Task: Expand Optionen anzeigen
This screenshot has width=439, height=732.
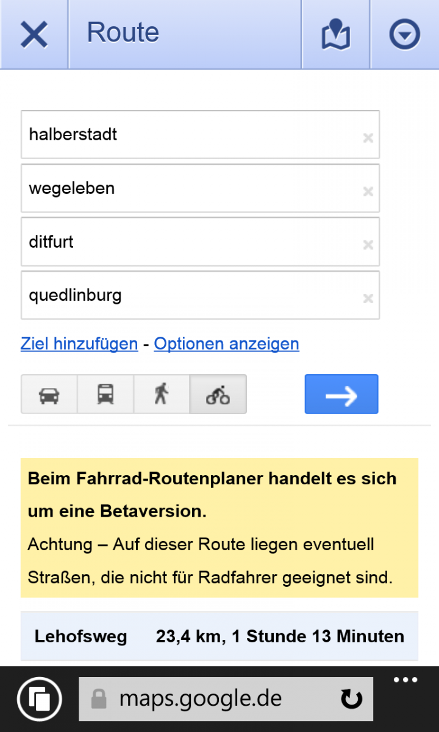Action: 226,344
